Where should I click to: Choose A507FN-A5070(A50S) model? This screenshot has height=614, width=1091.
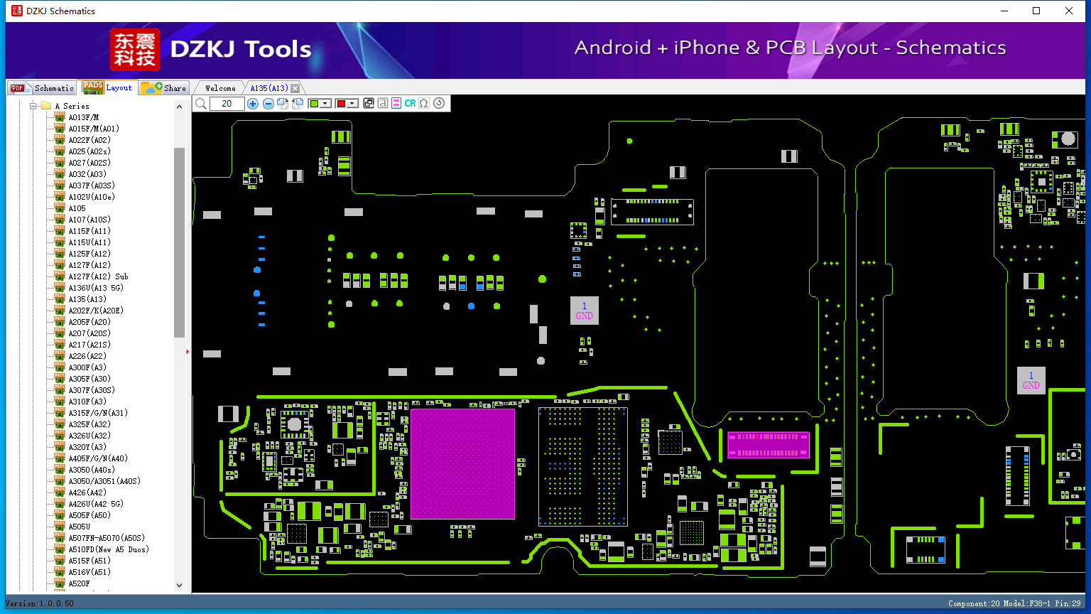click(107, 538)
